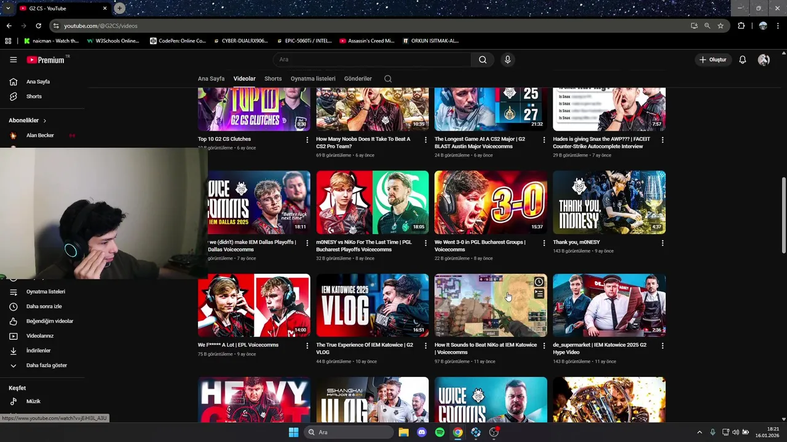Image resolution: width=787 pixels, height=442 pixels.
Task: Open the W3Schools Online bookmark
Action: point(113,41)
